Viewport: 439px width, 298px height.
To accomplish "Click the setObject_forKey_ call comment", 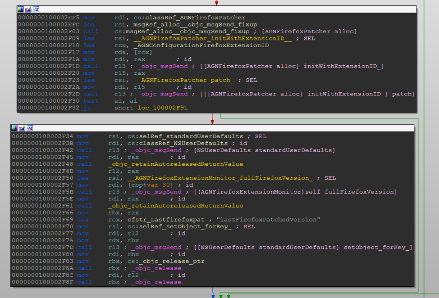I will [303, 248].
